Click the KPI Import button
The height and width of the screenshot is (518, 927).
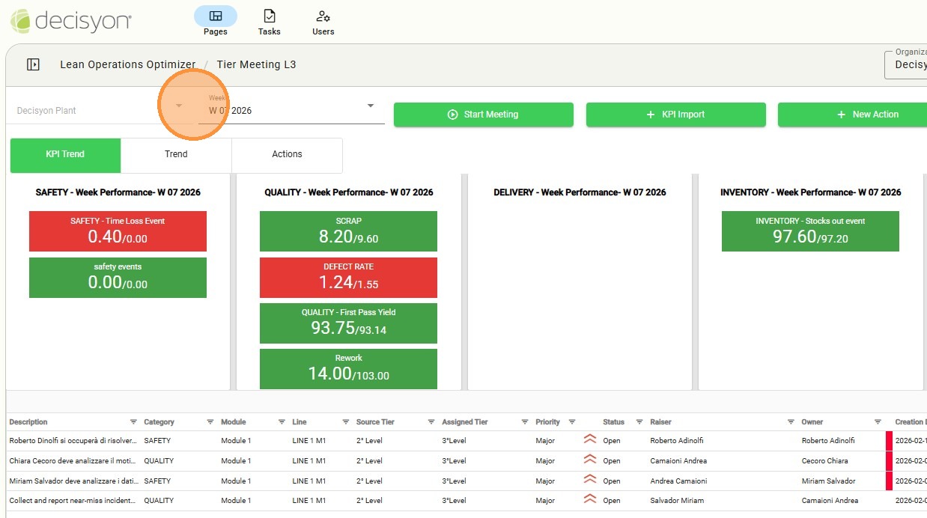click(675, 115)
